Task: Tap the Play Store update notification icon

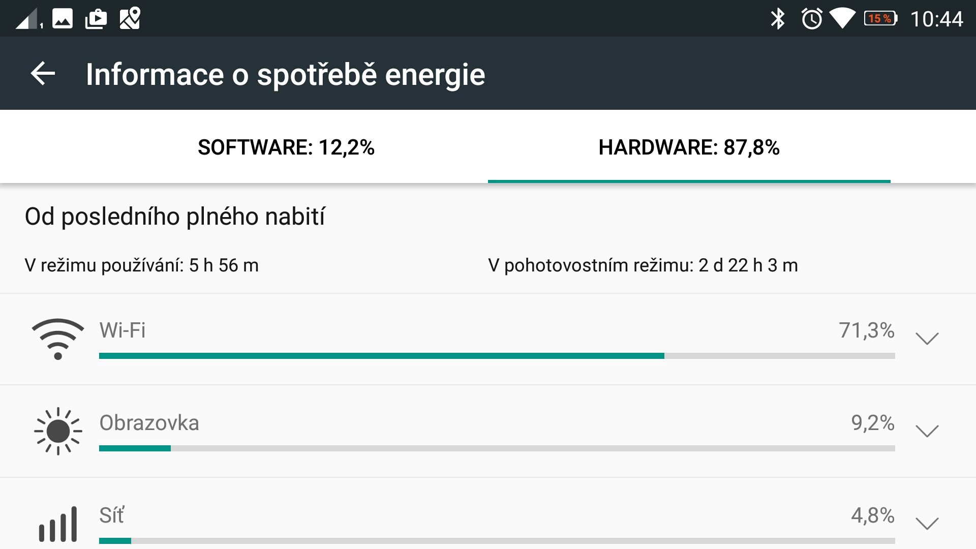Action: (x=96, y=19)
